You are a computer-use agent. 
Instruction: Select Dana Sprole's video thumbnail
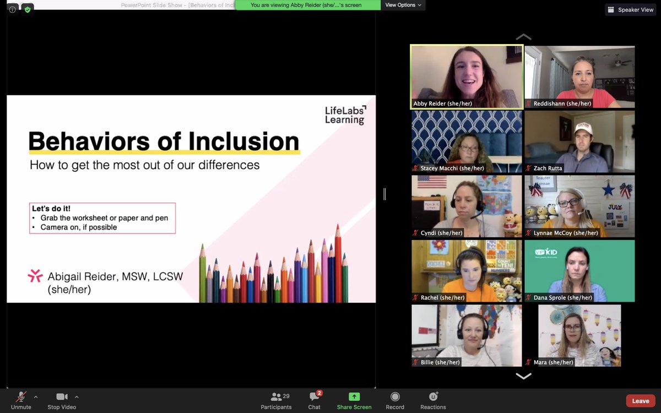[579, 270]
